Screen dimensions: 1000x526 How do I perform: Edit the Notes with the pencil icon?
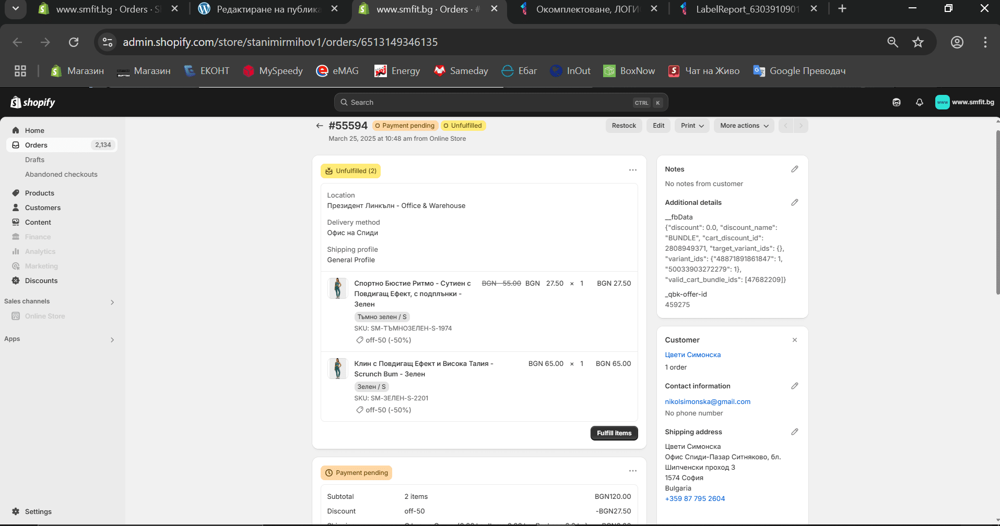tap(794, 169)
